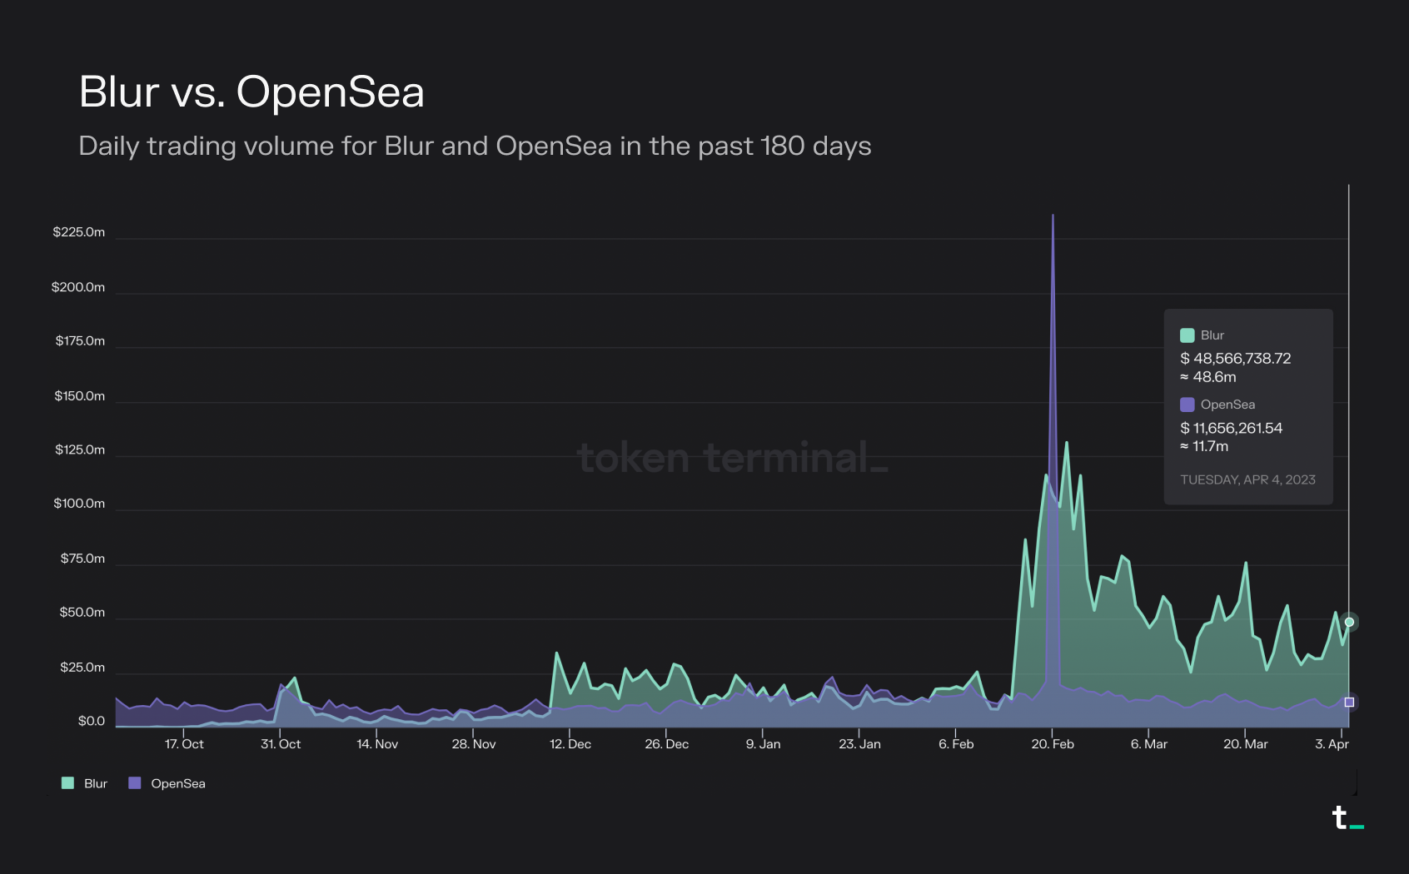Click the '9. Jan' x-axis label

pos(764,744)
